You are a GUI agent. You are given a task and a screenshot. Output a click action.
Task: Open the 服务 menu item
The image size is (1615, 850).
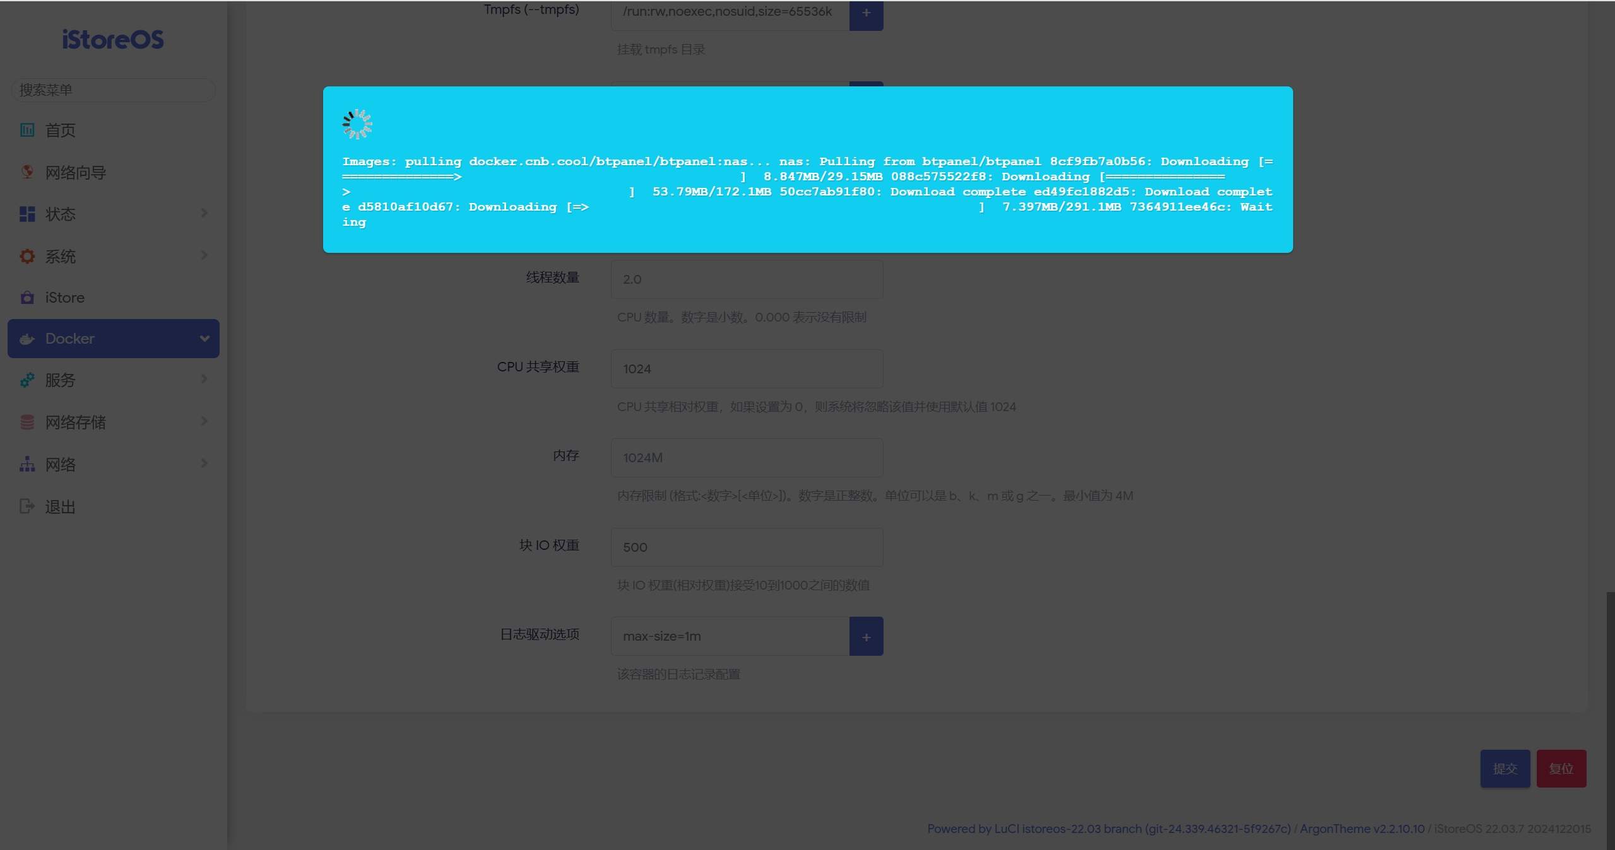pyautogui.click(x=61, y=380)
